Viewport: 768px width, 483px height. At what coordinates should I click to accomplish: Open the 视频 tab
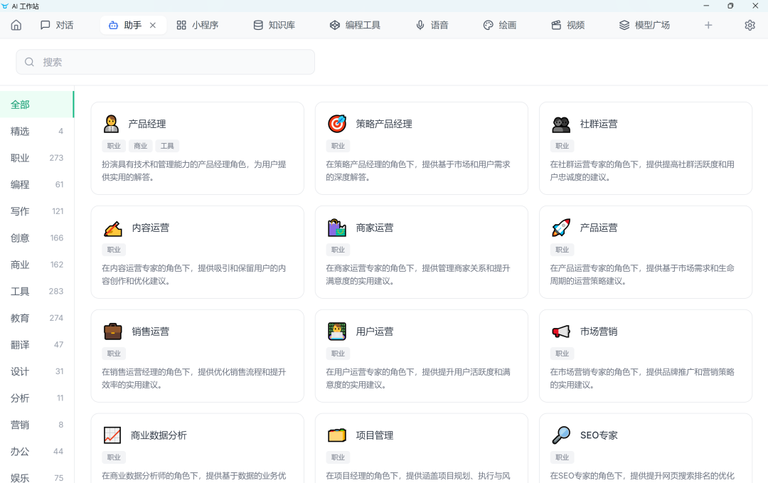pyautogui.click(x=567, y=25)
